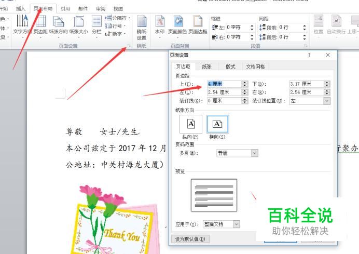Switch to the 页面布局 ribbon tab
Viewport: 359px width, 254px height.
pyautogui.click(x=43, y=9)
